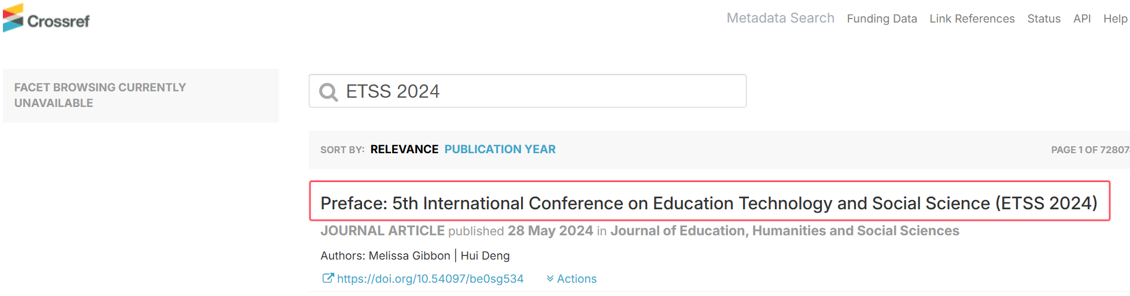Click the external link icon beside DOI

(328, 278)
